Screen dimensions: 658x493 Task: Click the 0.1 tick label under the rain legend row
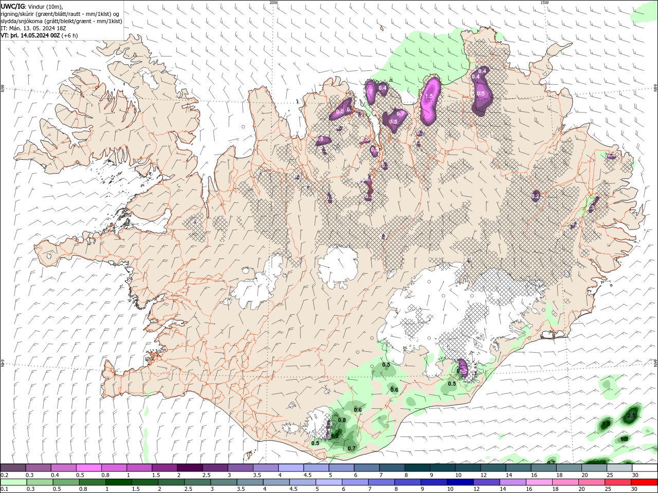coord(4,489)
